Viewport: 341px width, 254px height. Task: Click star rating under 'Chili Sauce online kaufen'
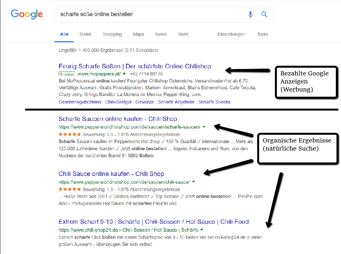[70, 189]
